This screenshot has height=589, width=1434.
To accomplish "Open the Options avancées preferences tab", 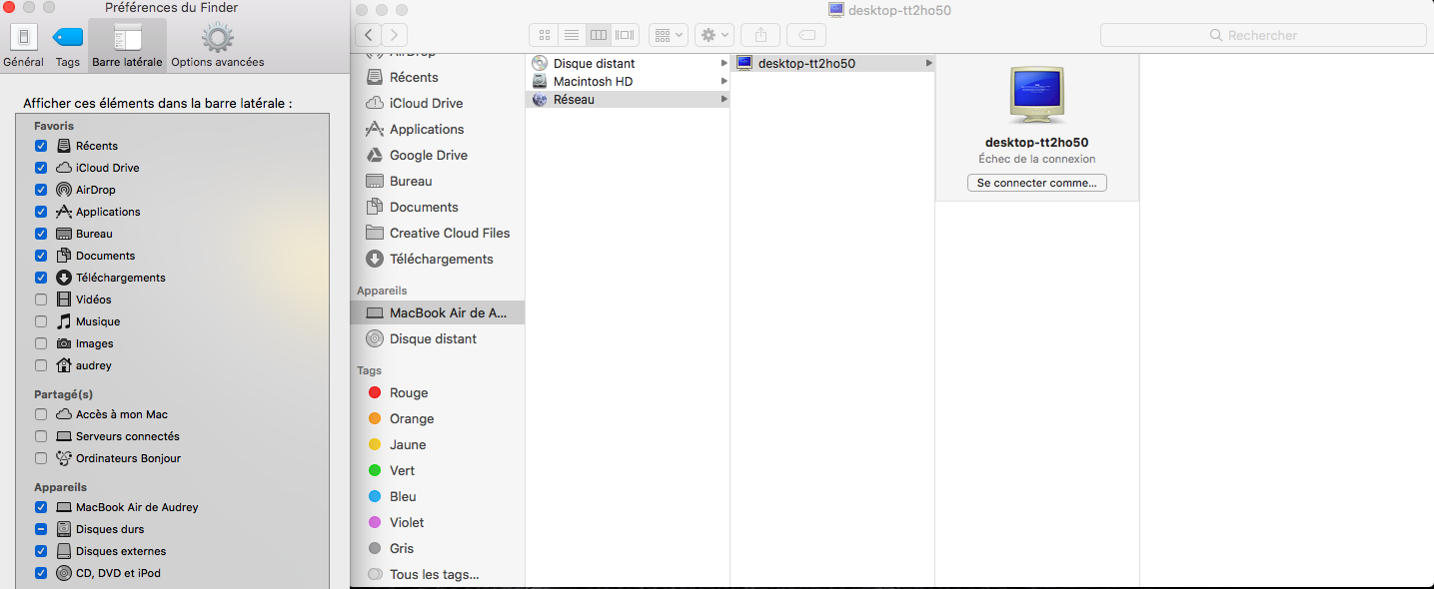I will [x=218, y=45].
